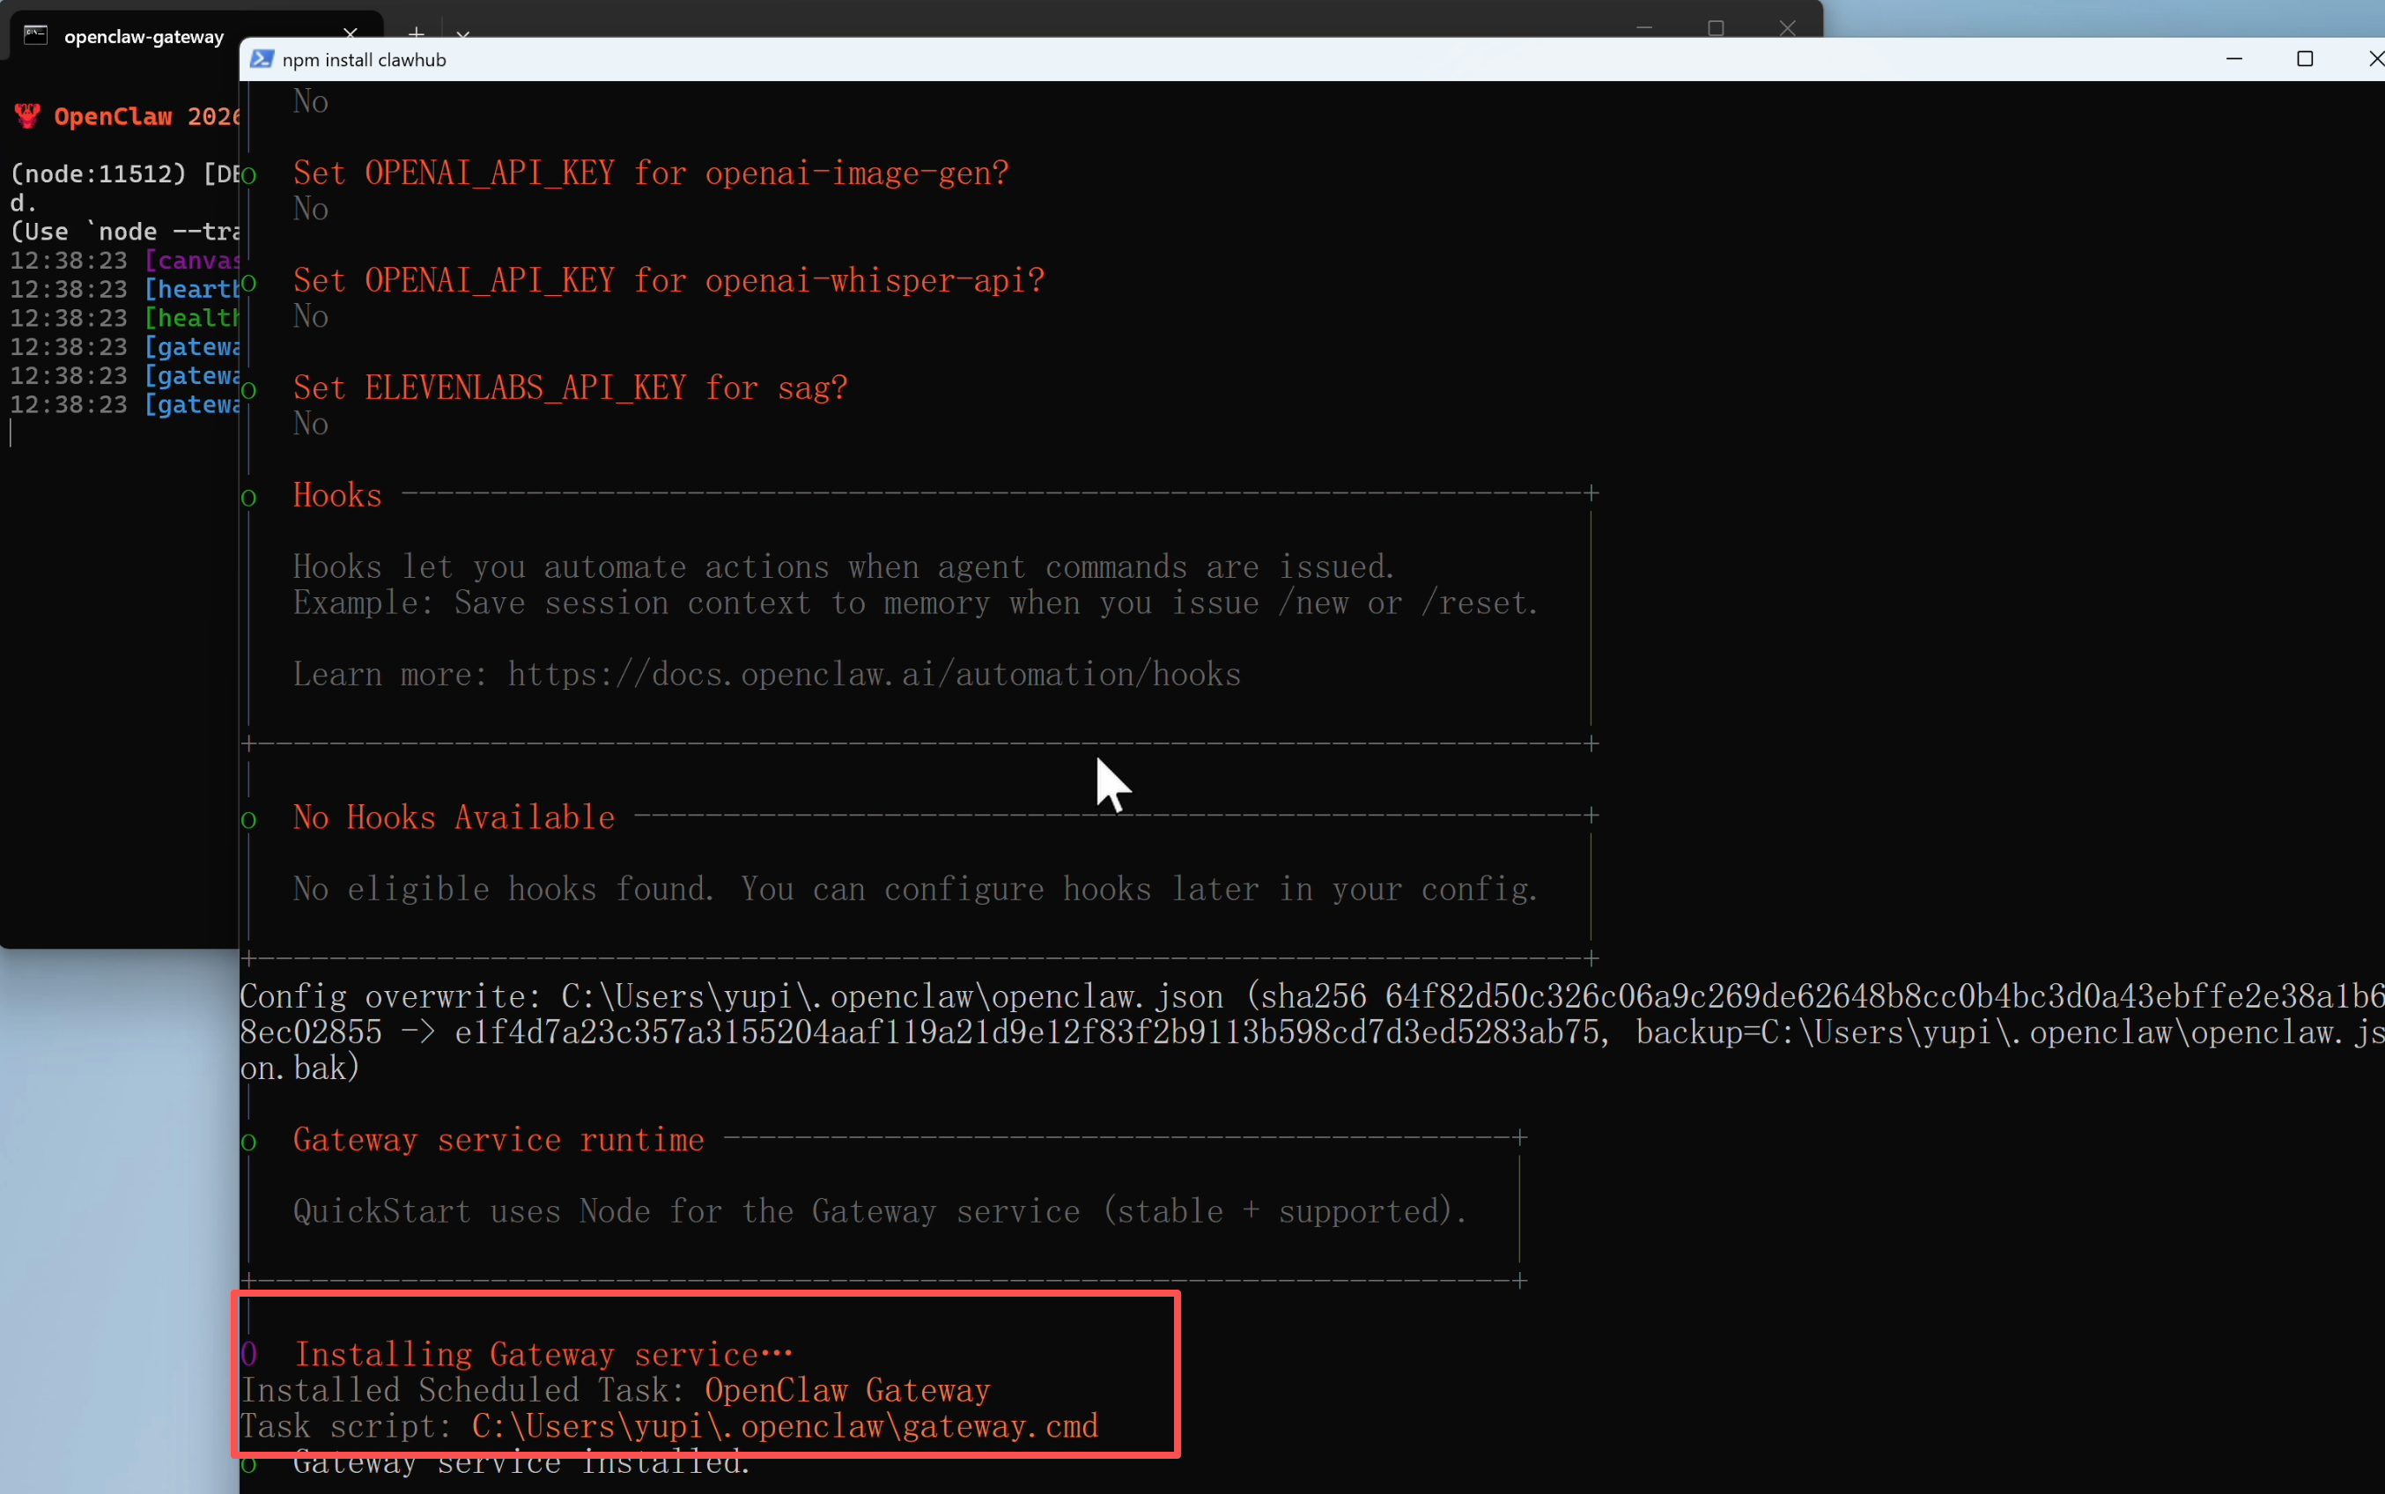The image size is (2385, 1494).
Task: Minimize the npm install clawhub window
Action: [x=2234, y=59]
